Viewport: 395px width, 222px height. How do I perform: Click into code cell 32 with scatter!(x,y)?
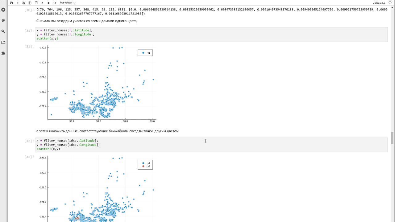click(211, 145)
